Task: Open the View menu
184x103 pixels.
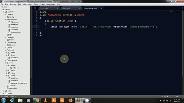Action: point(25,4)
